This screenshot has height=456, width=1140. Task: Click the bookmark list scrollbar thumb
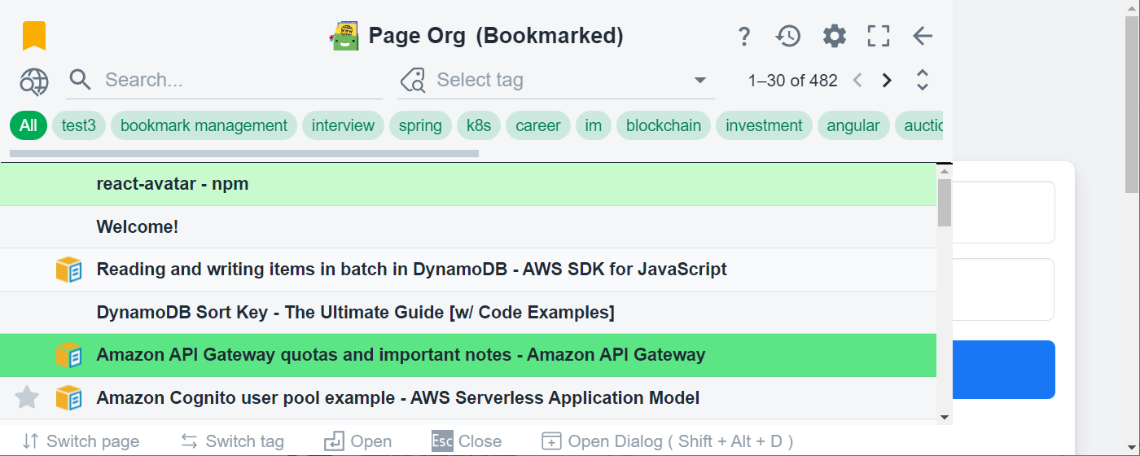point(945,203)
